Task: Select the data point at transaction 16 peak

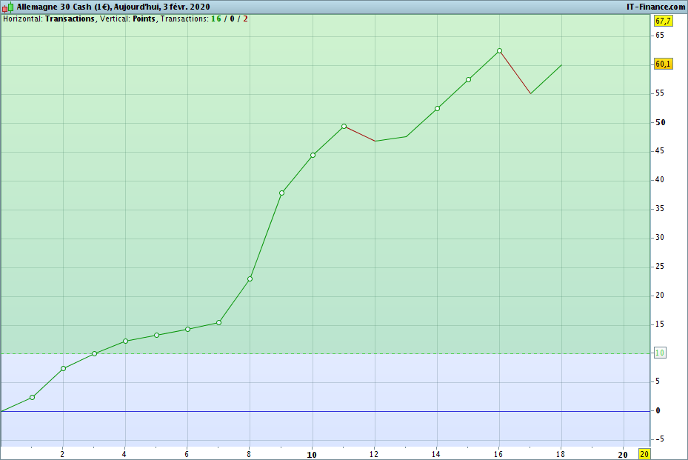Action: click(x=499, y=51)
